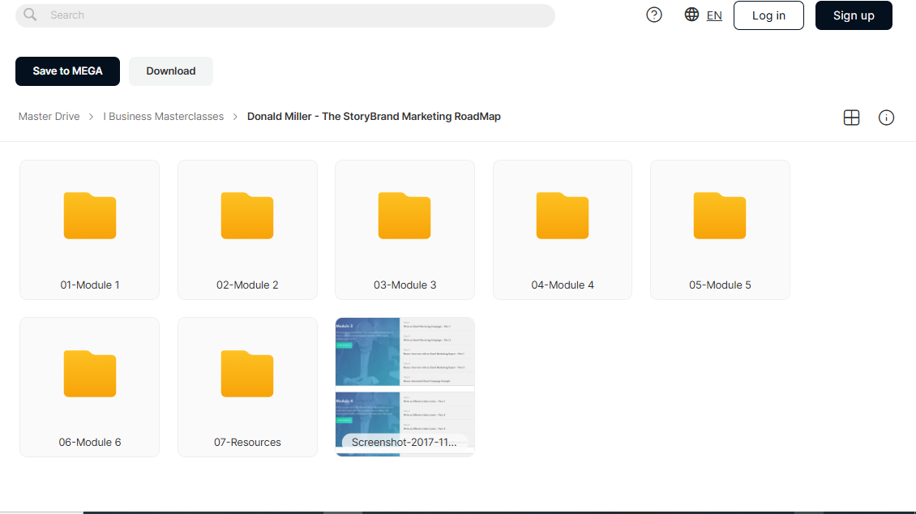916x514 pixels.
Task: Select the 02-Module 2 label
Action: pyautogui.click(x=247, y=285)
